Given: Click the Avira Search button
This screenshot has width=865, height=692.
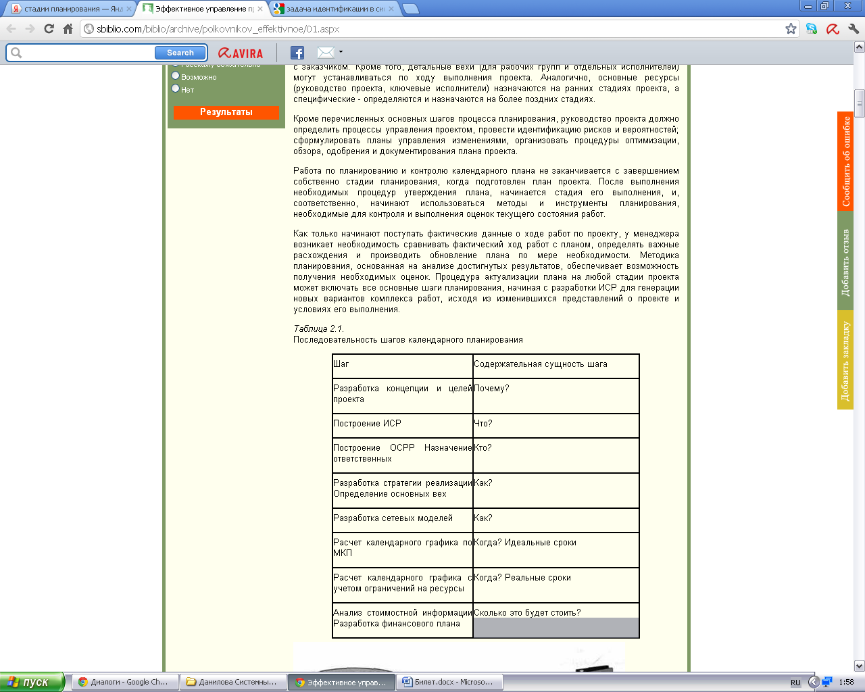Looking at the screenshot, I should [180, 53].
